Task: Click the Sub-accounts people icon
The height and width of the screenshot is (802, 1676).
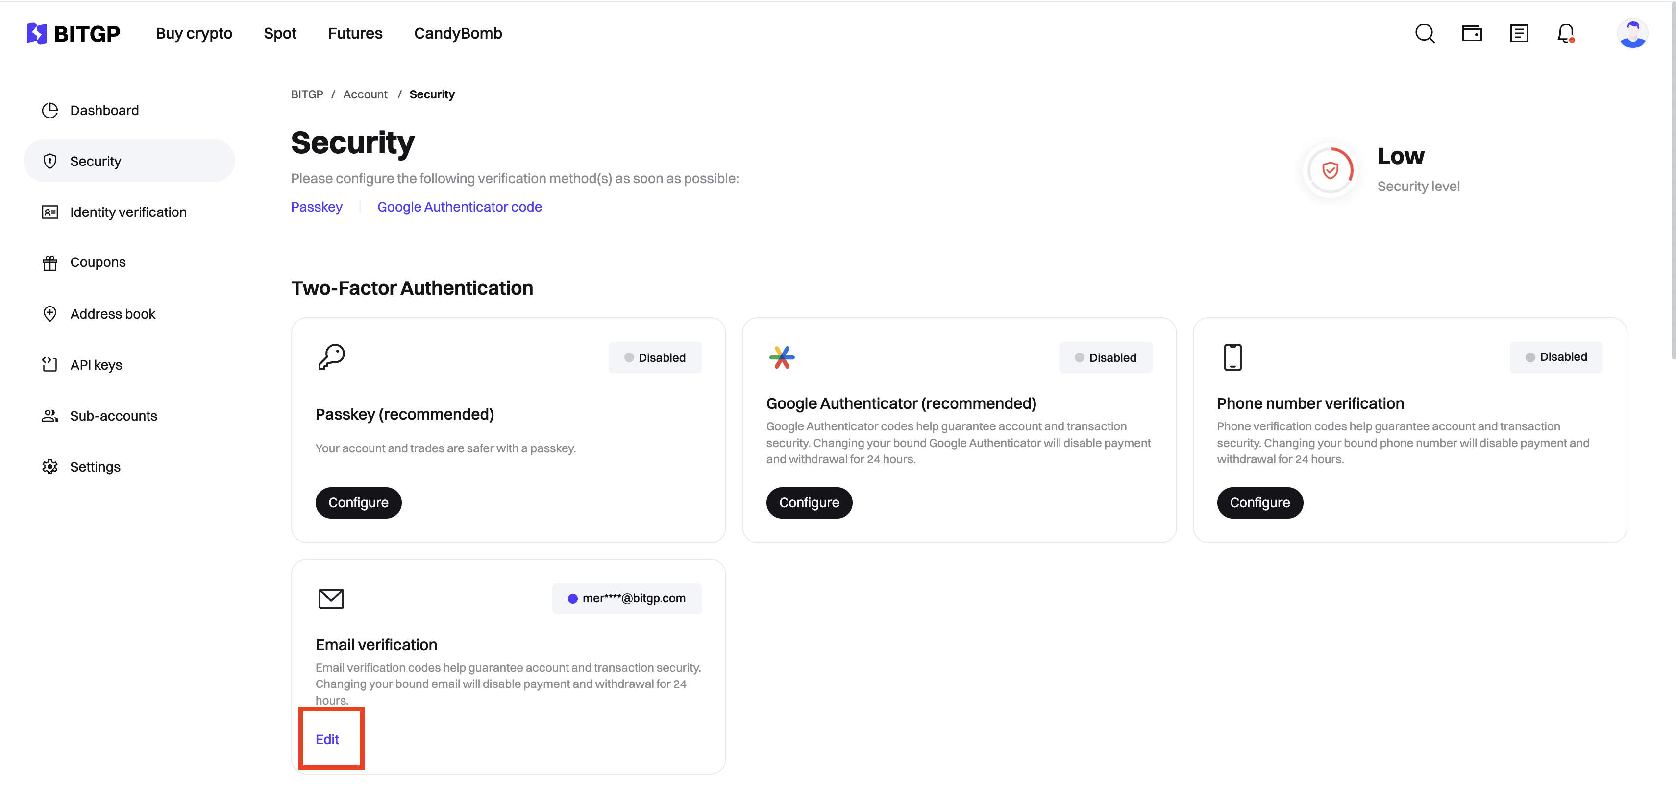Action: coord(50,416)
